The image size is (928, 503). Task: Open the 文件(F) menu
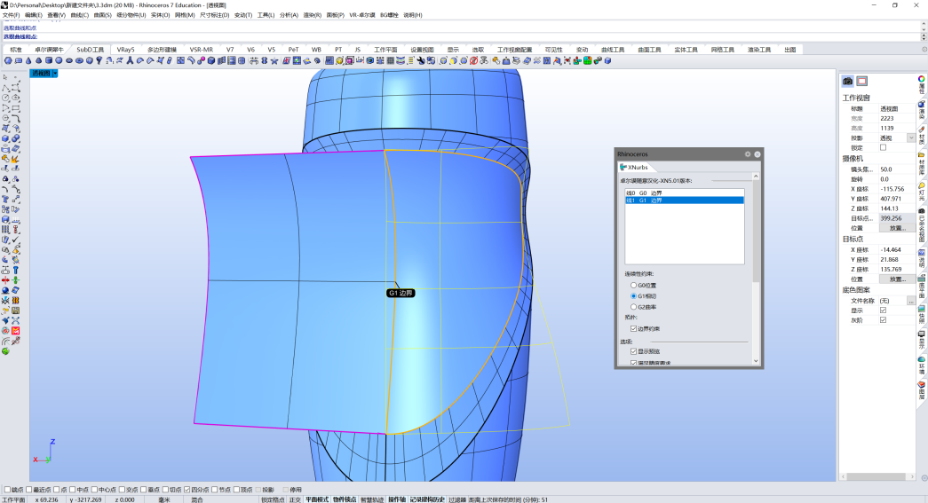[x=11, y=15]
